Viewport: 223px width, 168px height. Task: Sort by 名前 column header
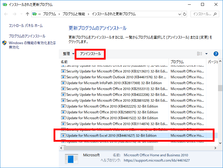114,62
